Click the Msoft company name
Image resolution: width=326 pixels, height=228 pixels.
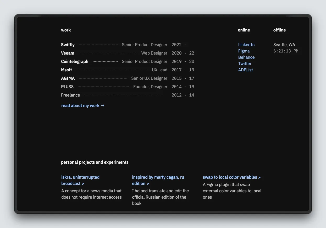pos(67,70)
